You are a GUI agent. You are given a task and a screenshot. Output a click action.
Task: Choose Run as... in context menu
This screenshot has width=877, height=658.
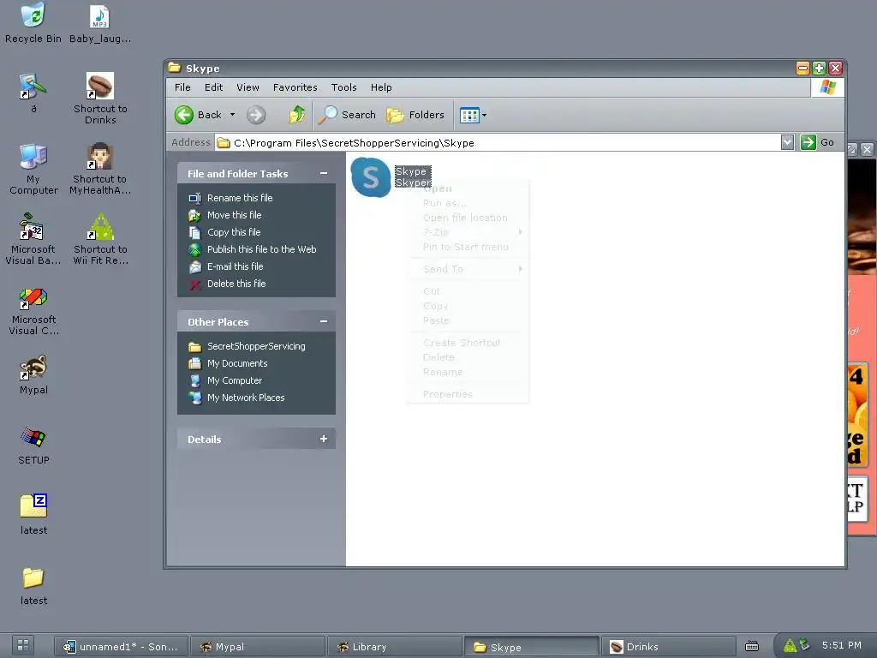(468, 203)
